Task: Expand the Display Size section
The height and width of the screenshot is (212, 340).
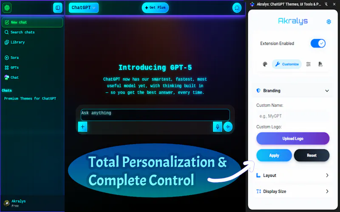Action: pyautogui.click(x=293, y=192)
